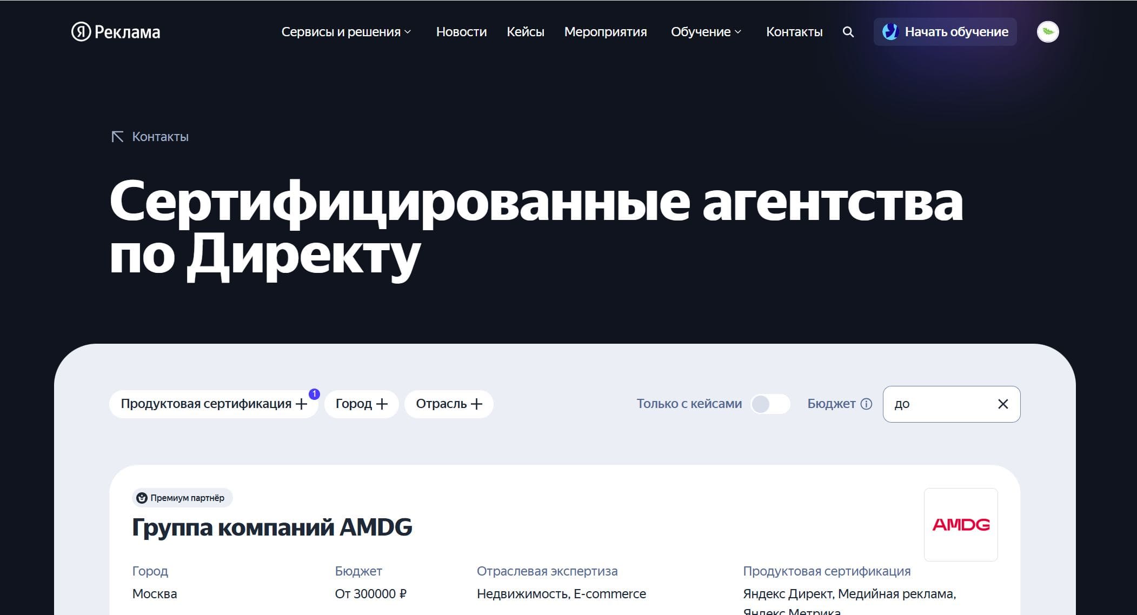Toggle the Только с кейсами switch
The width and height of the screenshot is (1137, 615).
pos(770,404)
